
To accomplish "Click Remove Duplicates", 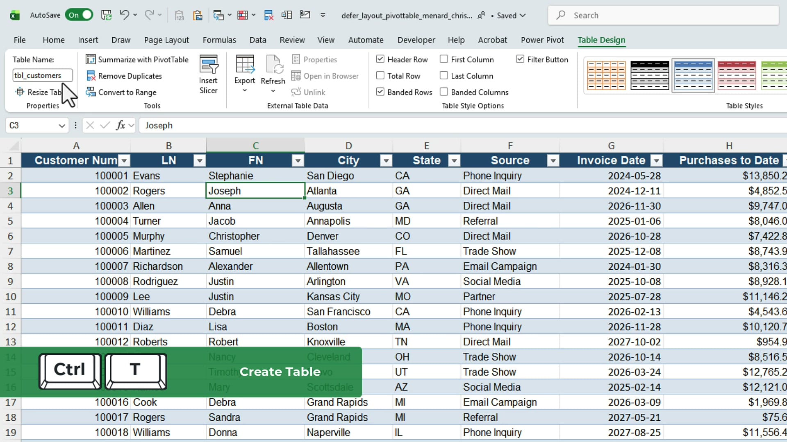I will (x=124, y=76).
